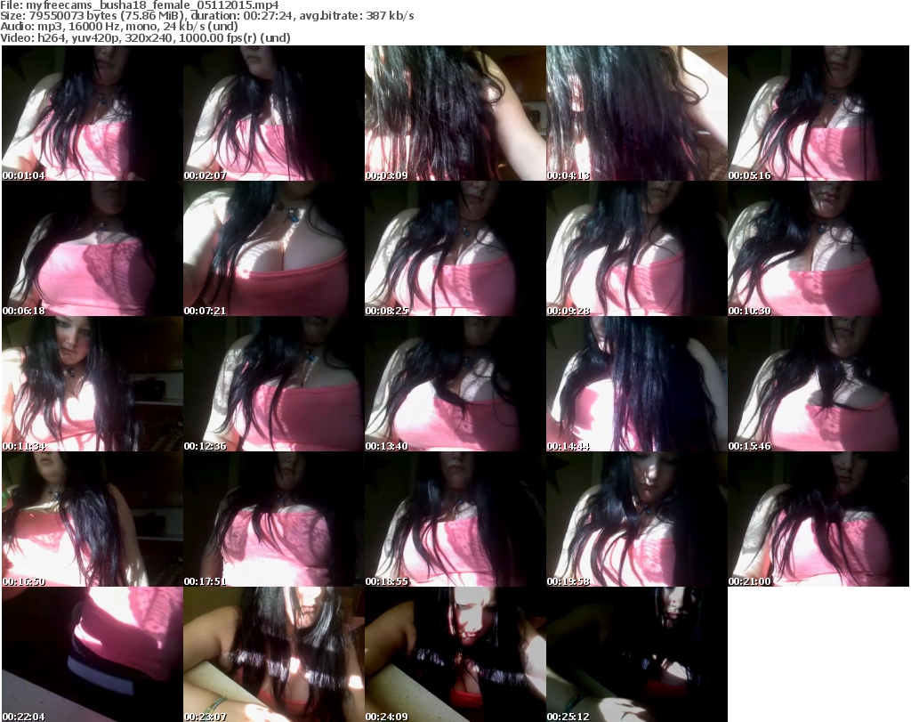Click the "Size: 79550073 bytes" header line
Image resolution: width=911 pixels, height=722 pixels.
(x=206, y=16)
